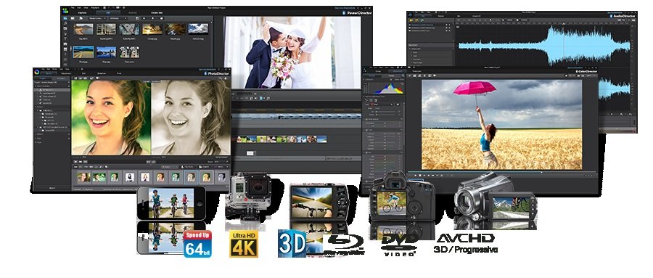Click the Import button in PhotoDirector sidebar

pyautogui.click(x=52, y=188)
